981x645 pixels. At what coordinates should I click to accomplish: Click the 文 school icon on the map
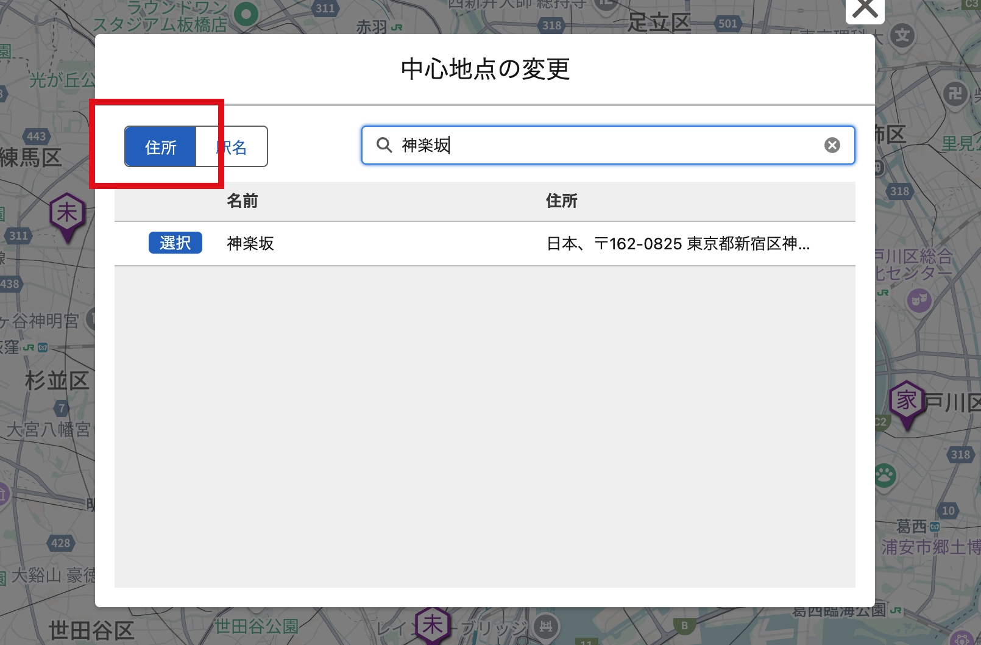click(x=902, y=36)
